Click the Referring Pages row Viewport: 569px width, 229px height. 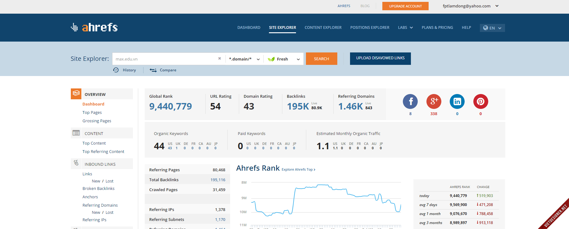point(187,170)
